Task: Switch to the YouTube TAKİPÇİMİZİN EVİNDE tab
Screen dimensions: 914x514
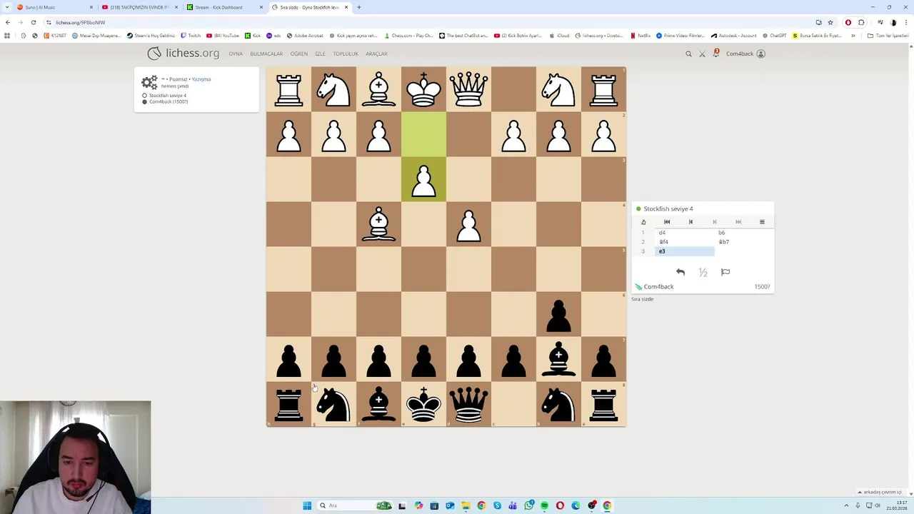Action: coord(139,7)
